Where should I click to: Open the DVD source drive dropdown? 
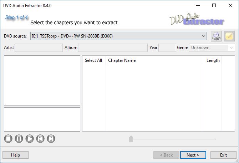118,36
